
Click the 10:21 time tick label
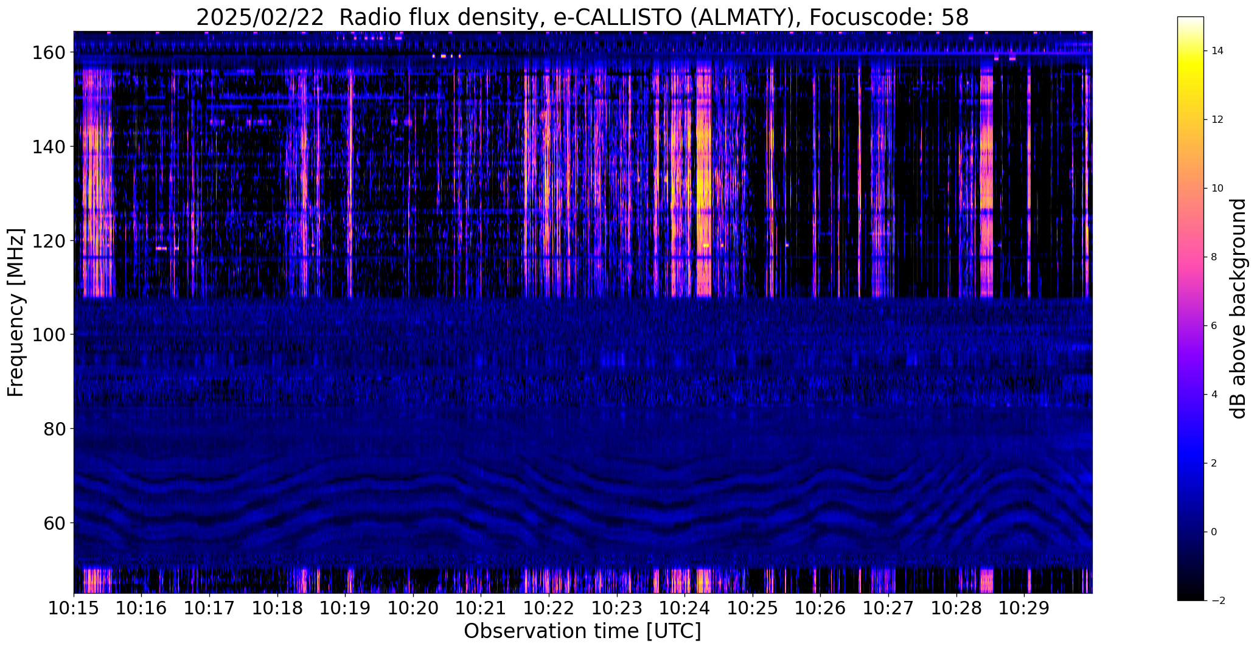tap(481, 607)
